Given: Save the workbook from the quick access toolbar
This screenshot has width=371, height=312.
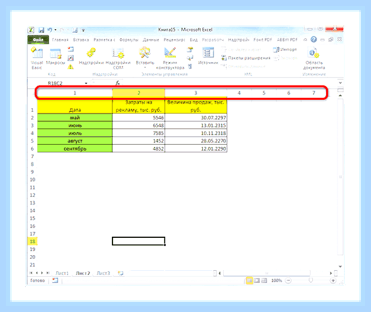Looking at the screenshot, I should tap(41, 30).
